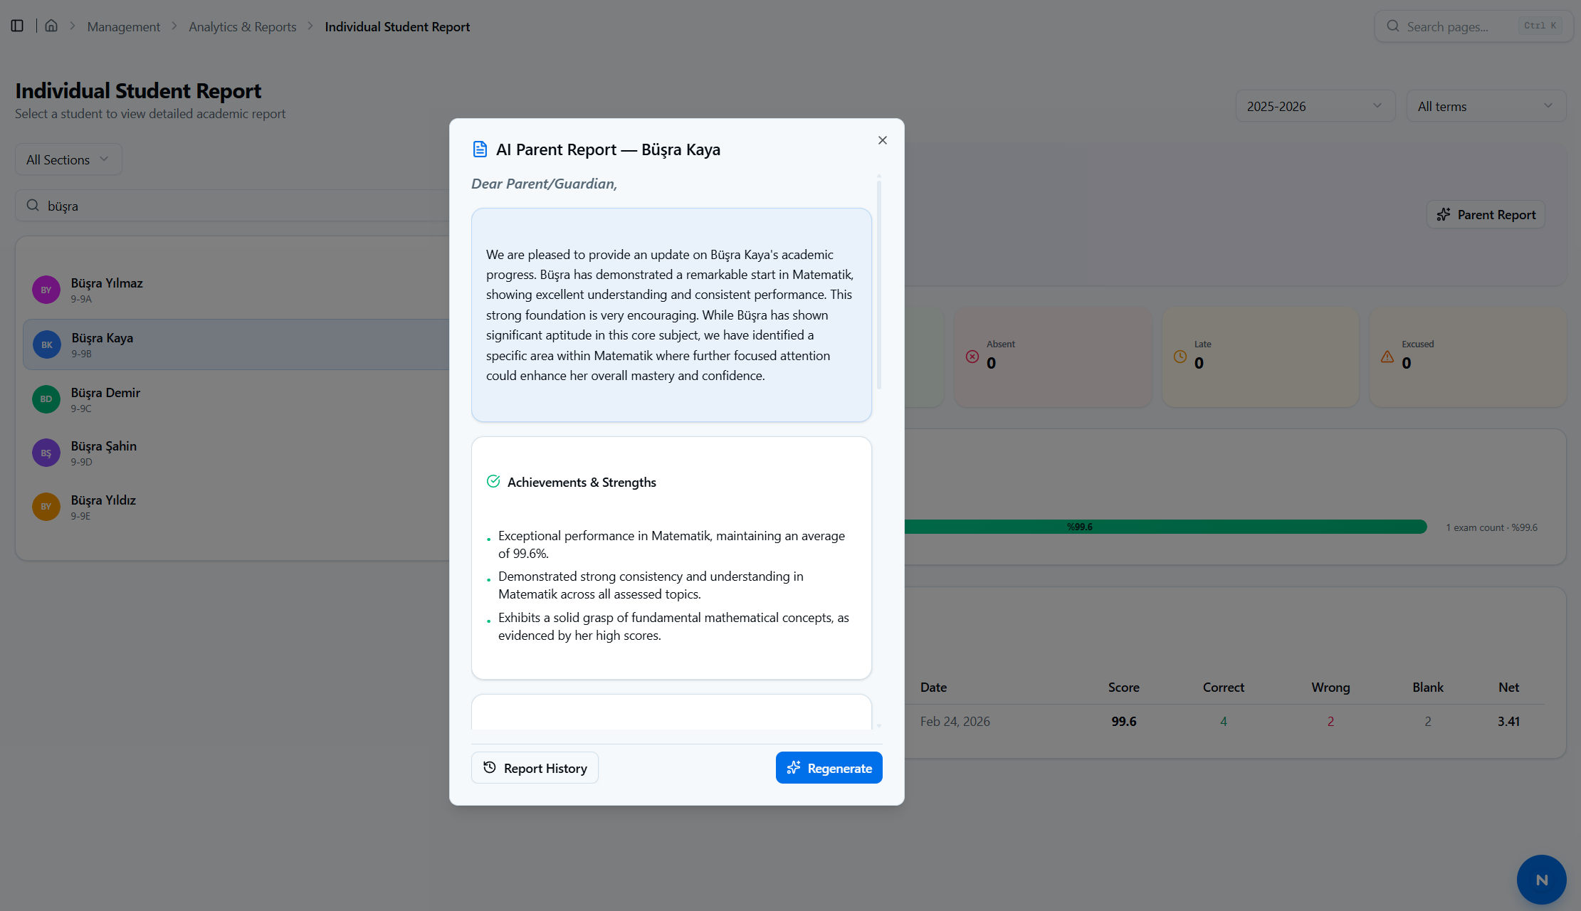The height and width of the screenshot is (911, 1581).
Task: Click the chevron arrow on 2025-2026
Action: 1377,105
